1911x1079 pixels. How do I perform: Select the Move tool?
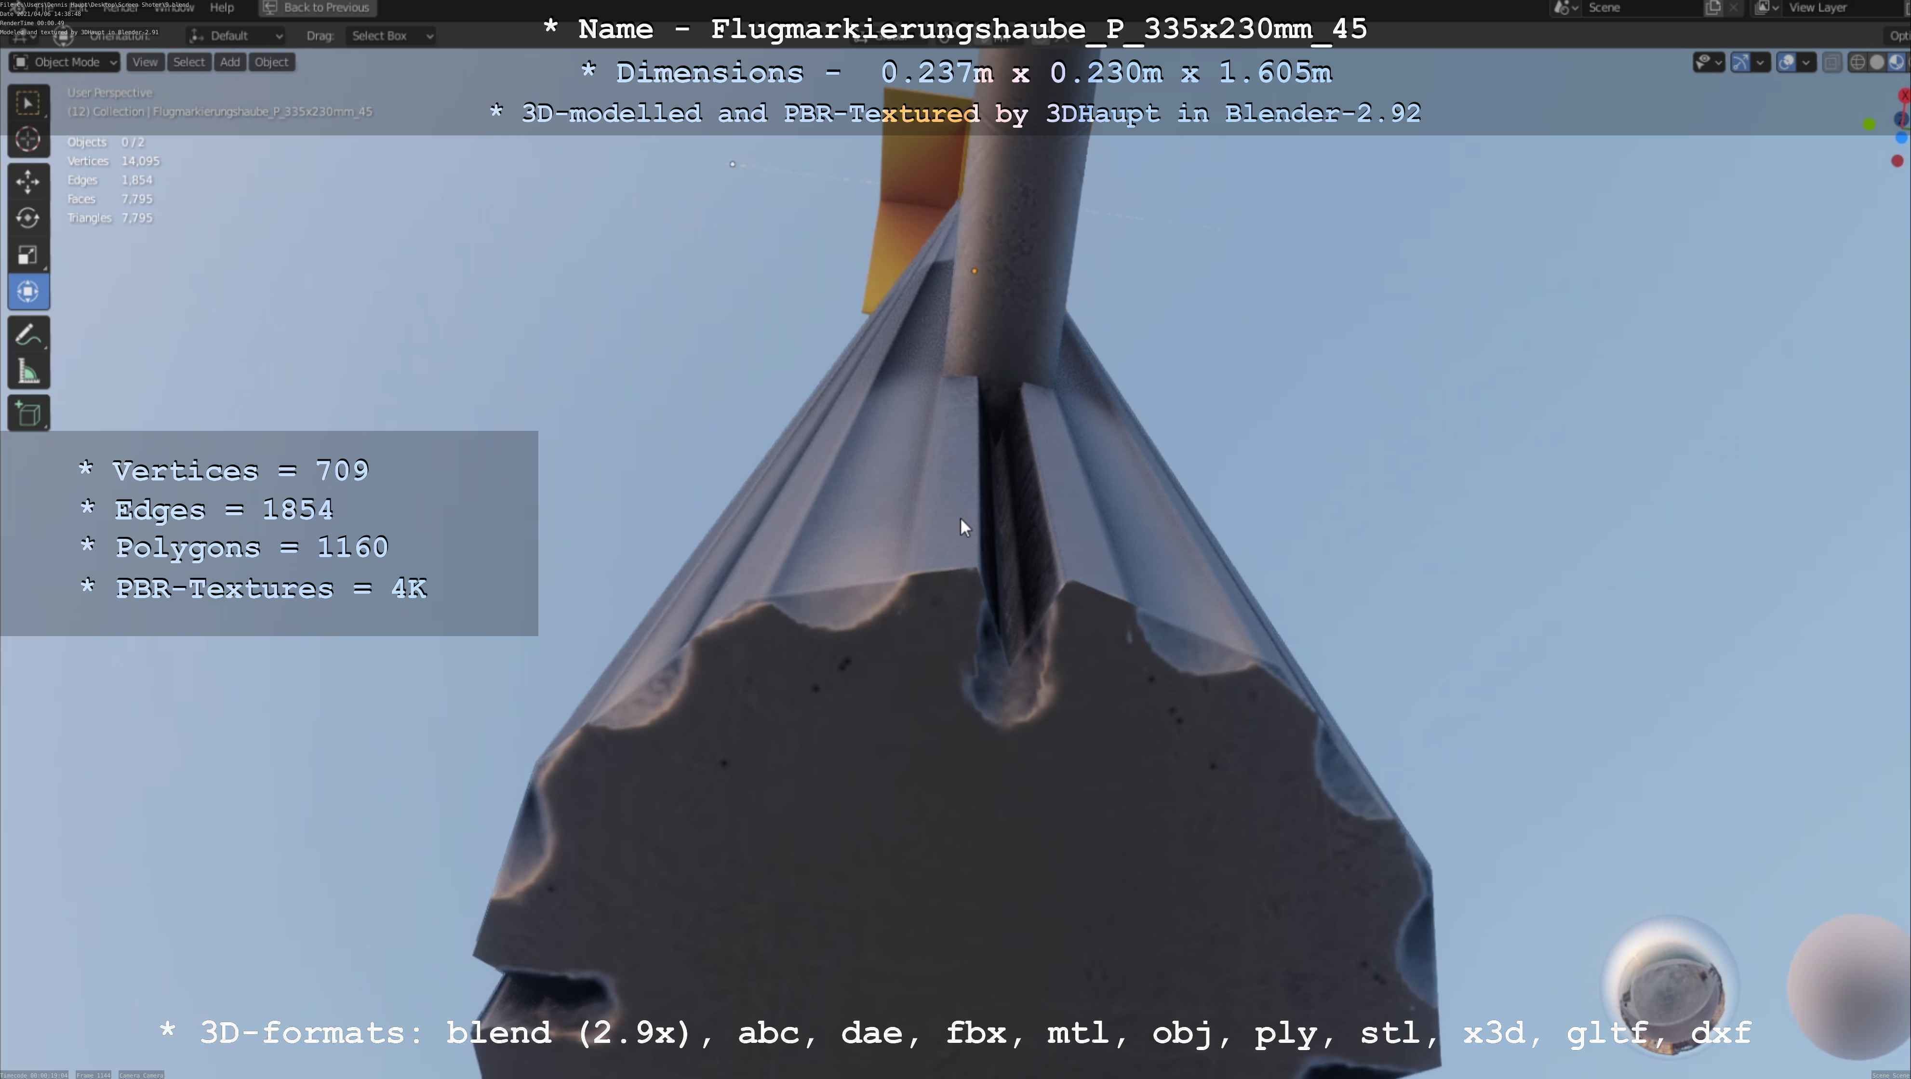pos(28,182)
